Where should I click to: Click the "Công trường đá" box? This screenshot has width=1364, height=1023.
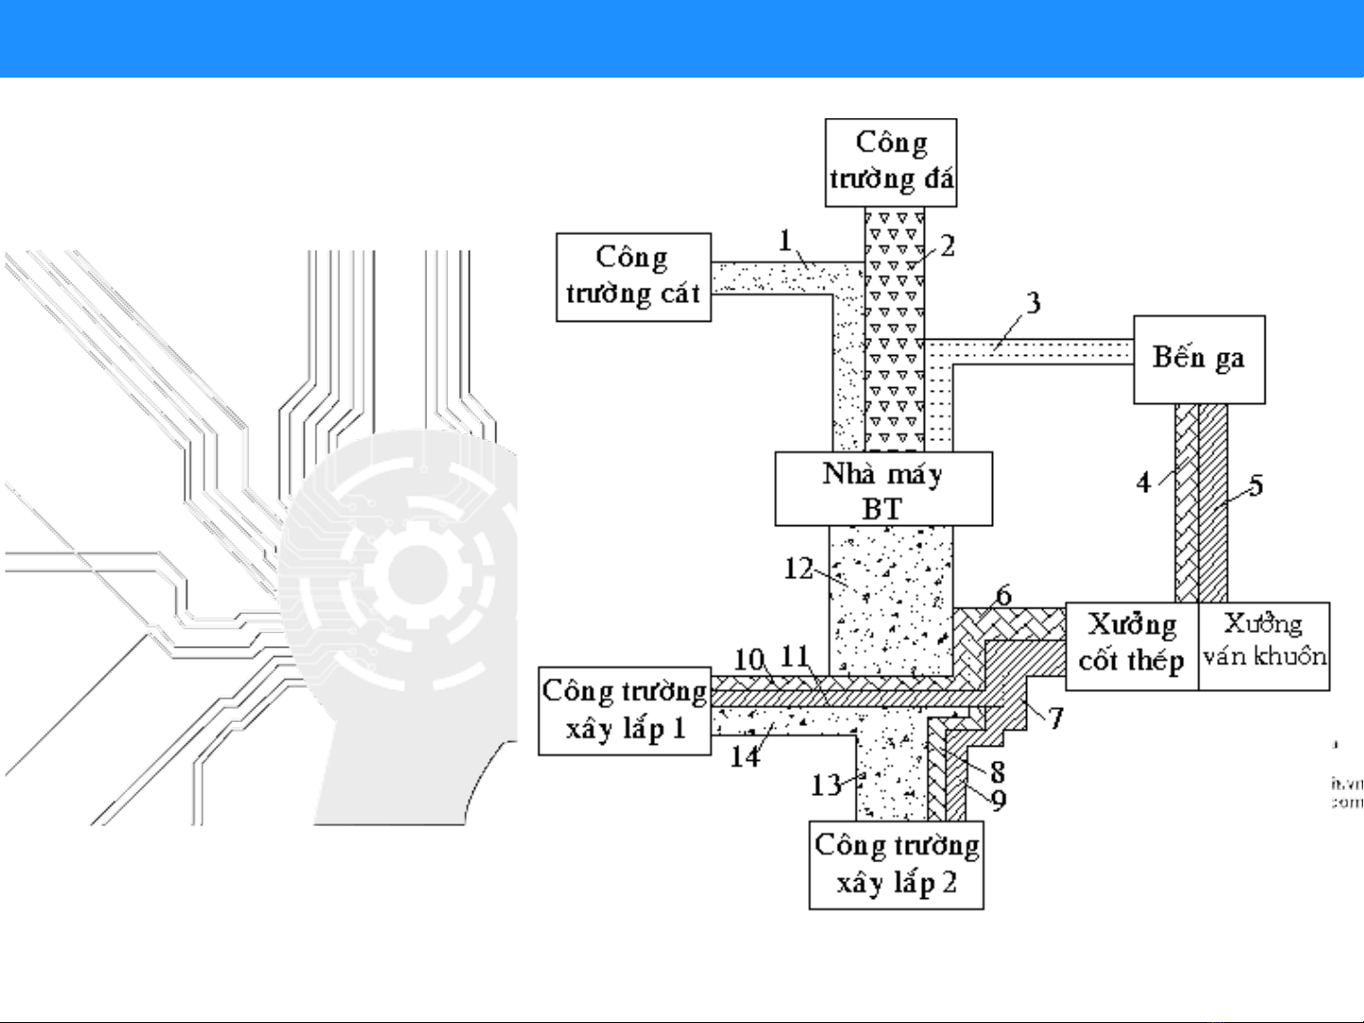[x=891, y=162]
